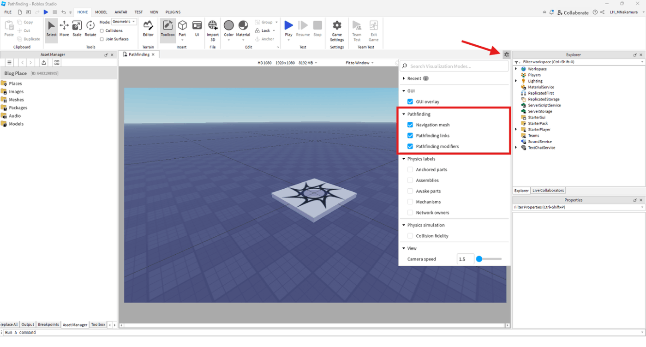Collapse the Pathfinding section
The width and height of the screenshot is (646, 347).
(x=404, y=114)
